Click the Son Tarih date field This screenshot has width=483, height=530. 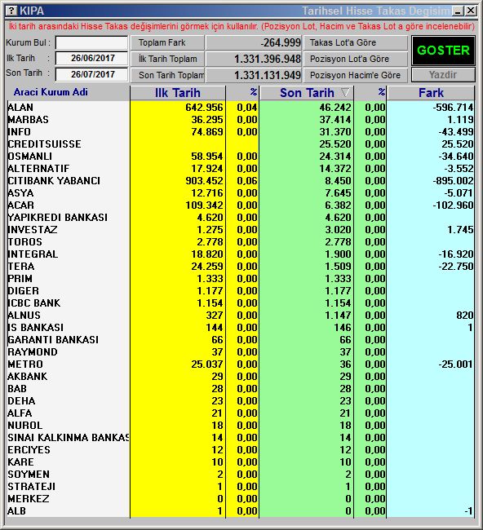click(x=91, y=74)
